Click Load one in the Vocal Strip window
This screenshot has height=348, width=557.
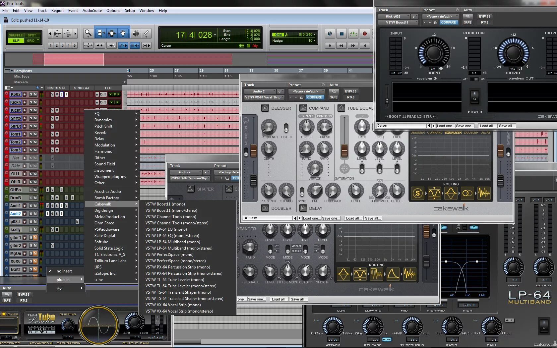tap(311, 218)
